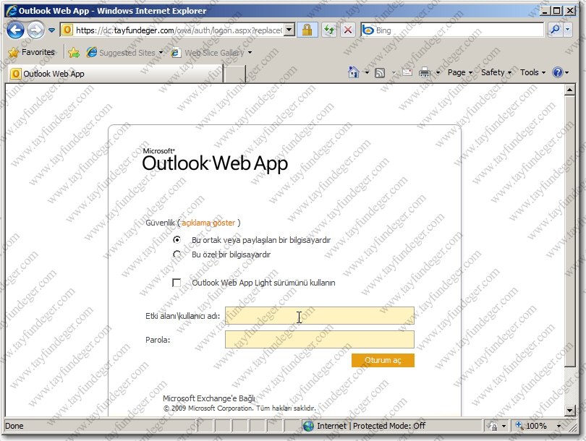Screen dimensions: 586x441
Task: Select 'Bu özel bir bilgisayardır' radio button
Action: [x=177, y=254]
